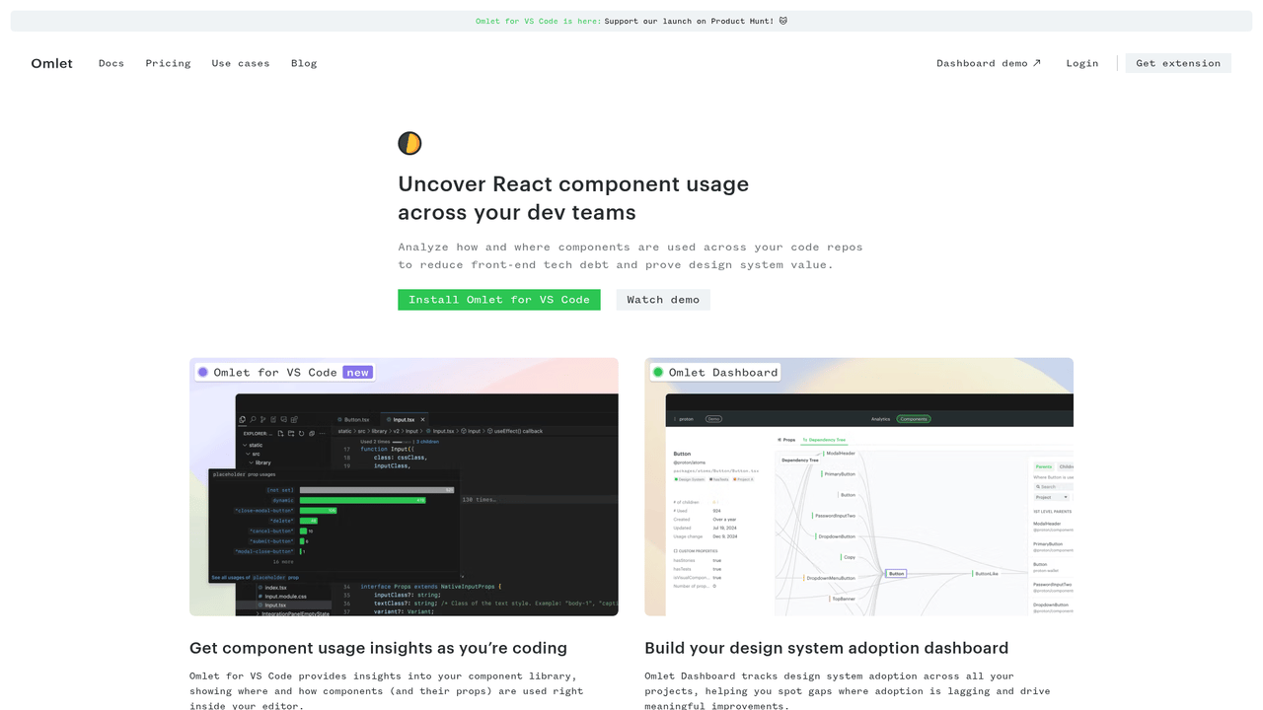Visit the Blog section
This screenshot has width=1263, height=710.
(304, 63)
